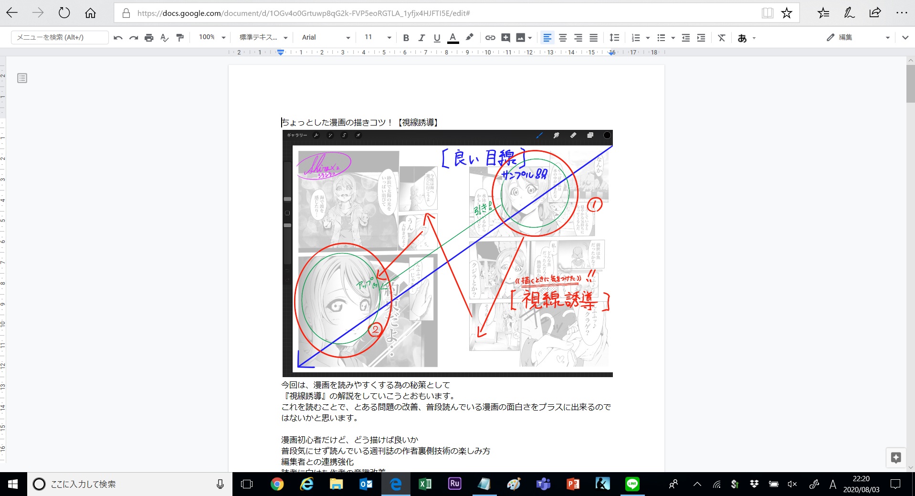915x496 pixels.
Task: Open line spacing options
Action: (x=614, y=38)
